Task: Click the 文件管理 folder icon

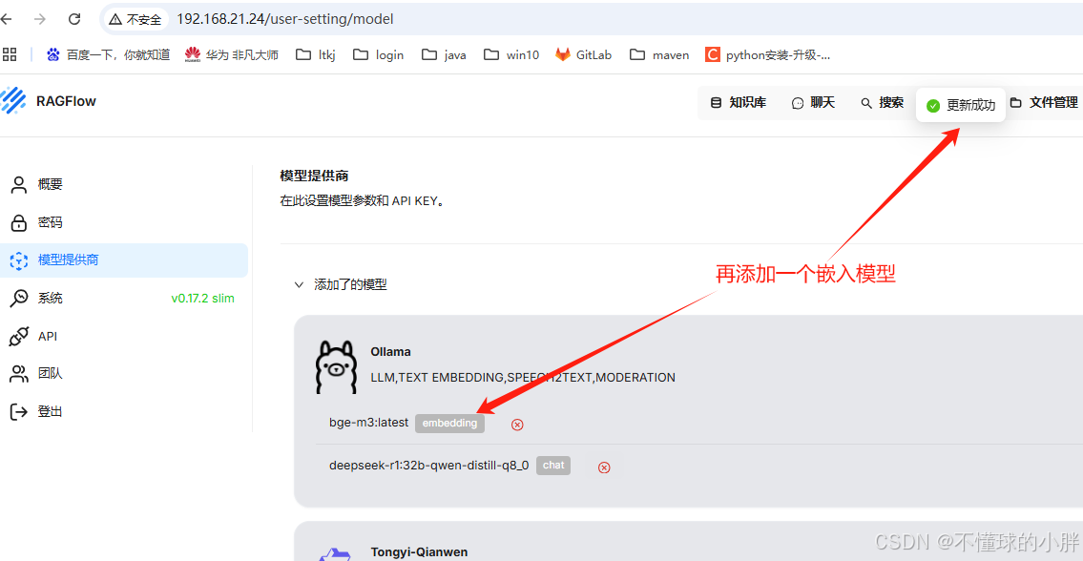Action: click(x=1016, y=103)
